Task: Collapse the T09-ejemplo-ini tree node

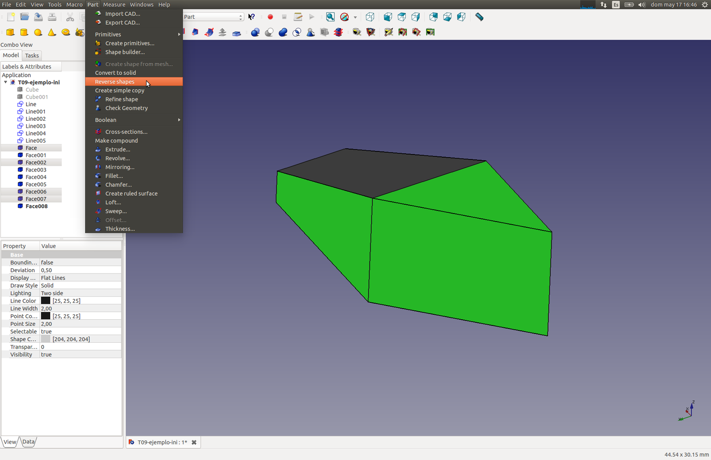Action: (x=6, y=82)
